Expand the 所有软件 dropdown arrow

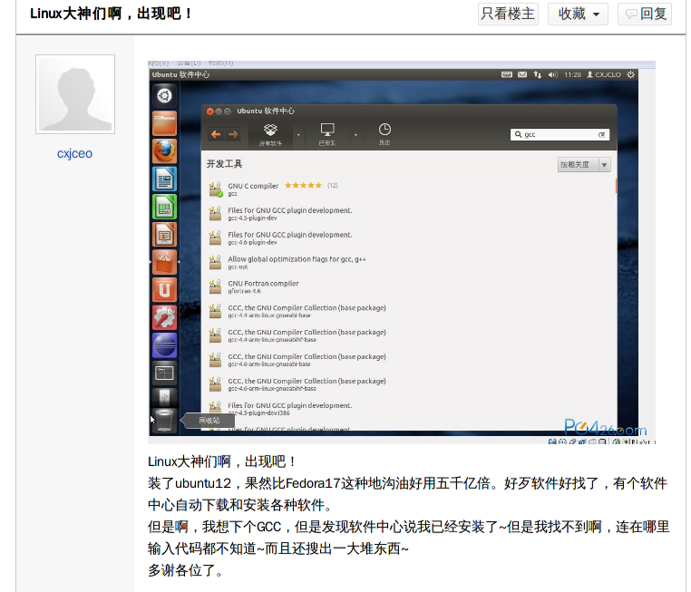298,135
